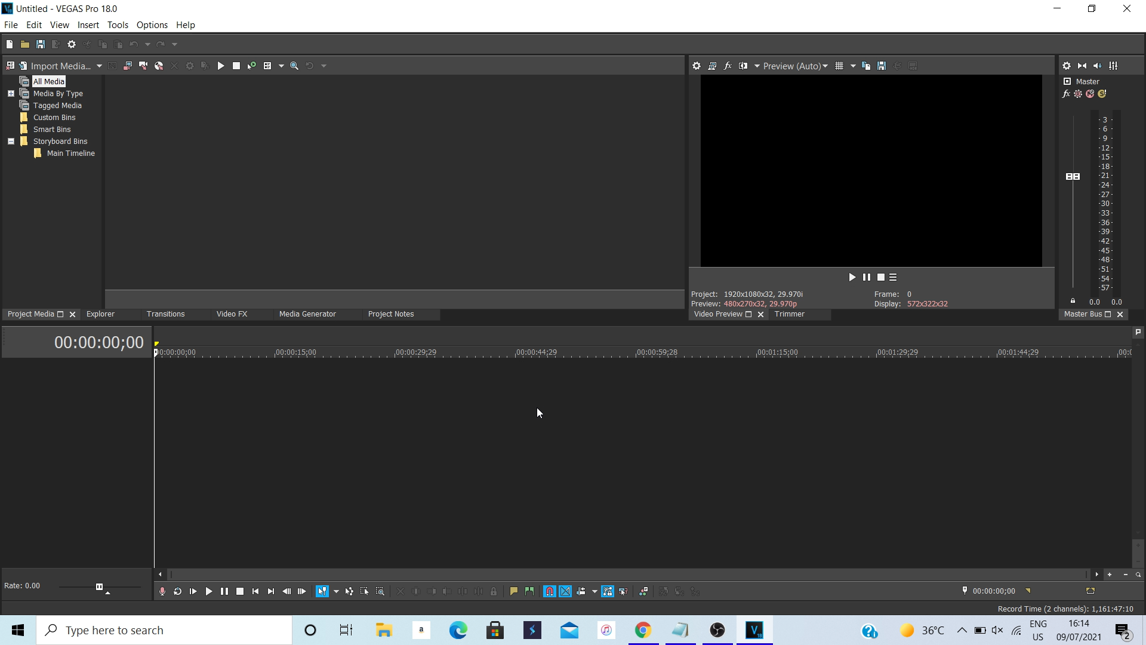1146x645 pixels.
Task: Open the Preview (Auto) quality dropdown
Action: pos(796,66)
